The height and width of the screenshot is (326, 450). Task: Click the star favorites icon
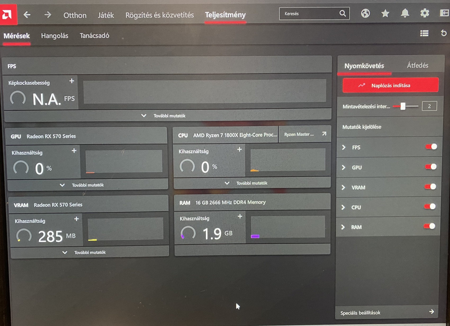click(385, 13)
